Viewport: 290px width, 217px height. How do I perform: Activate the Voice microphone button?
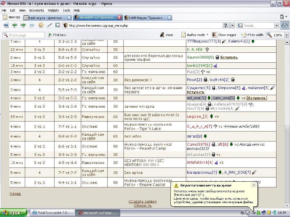(166, 35)
